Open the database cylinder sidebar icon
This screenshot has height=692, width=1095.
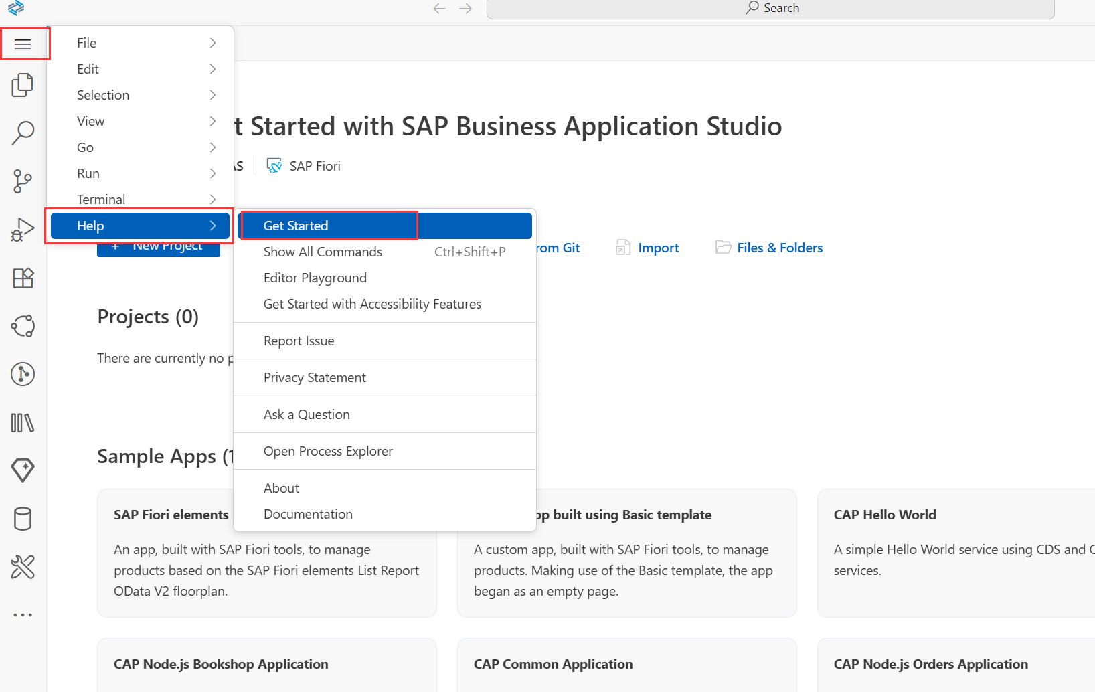click(x=23, y=519)
